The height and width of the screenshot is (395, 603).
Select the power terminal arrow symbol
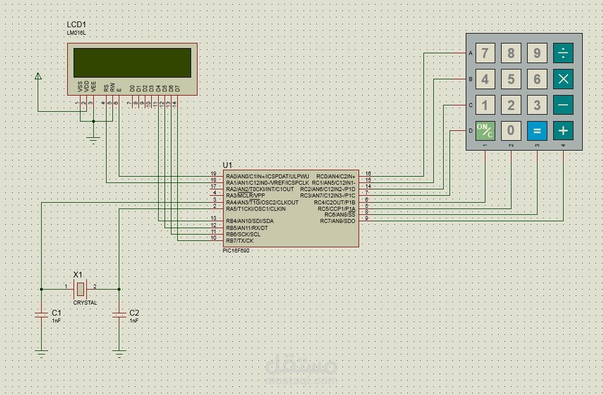tap(38, 76)
